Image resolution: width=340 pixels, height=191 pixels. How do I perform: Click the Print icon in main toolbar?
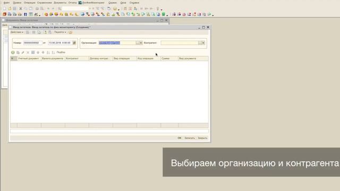point(37,8)
